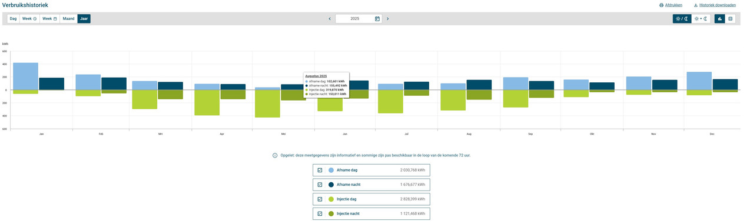Click the Aug month axis label
The height and width of the screenshot is (224, 753).
click(469, 134)
